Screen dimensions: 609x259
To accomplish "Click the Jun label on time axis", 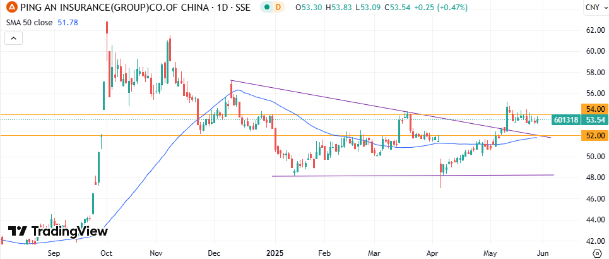I will pos(543,253).
